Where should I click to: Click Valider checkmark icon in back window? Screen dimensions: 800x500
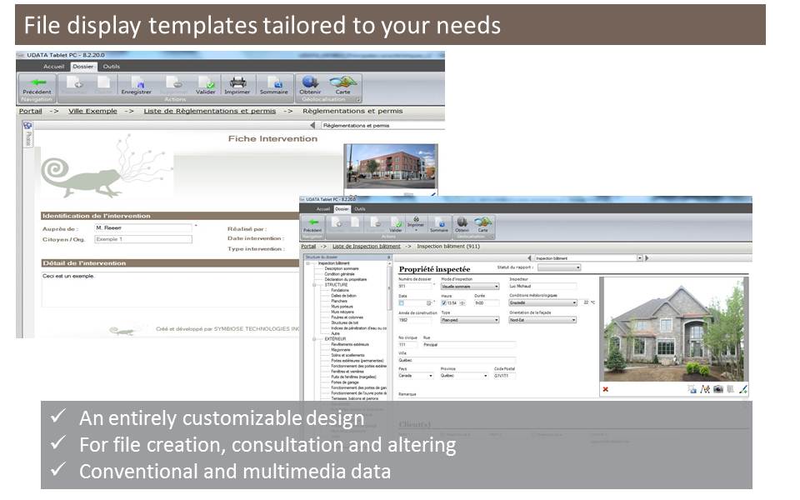[205, 84]
